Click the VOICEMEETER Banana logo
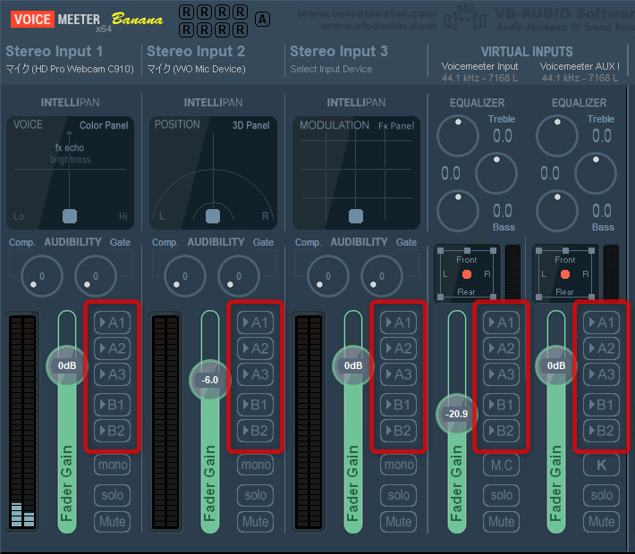635x554 pixels. coord(87,21)
